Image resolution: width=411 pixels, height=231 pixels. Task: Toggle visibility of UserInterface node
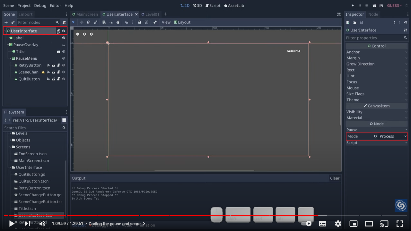(x=64, y=31)
